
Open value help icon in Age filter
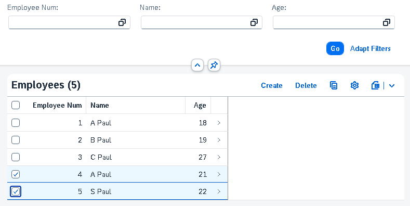pos(387,22)
